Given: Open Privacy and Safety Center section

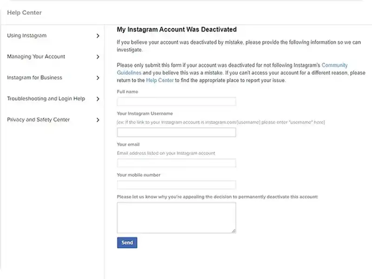Looking at the screenshot, I should point(39,120).
